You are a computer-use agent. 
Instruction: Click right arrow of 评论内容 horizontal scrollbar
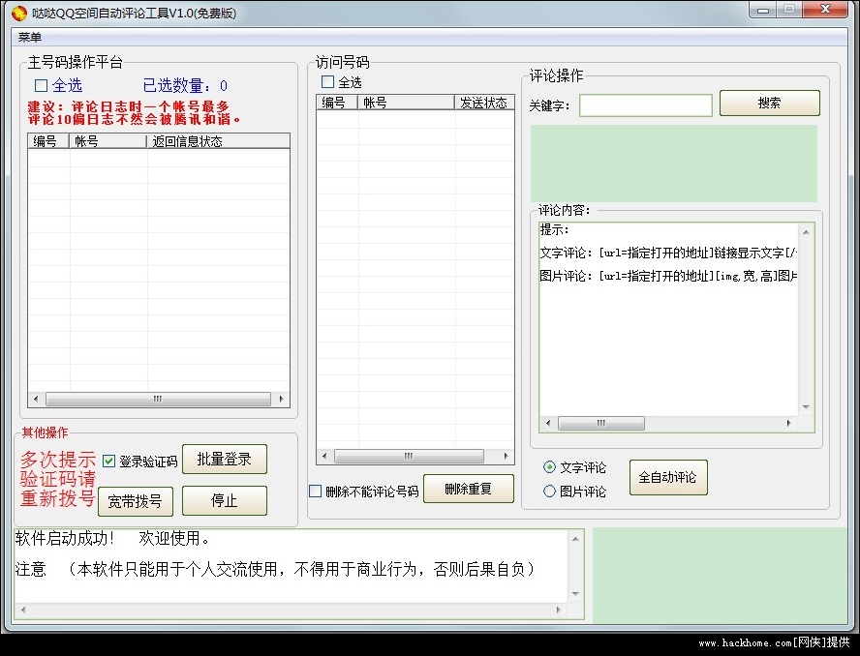[788, 423]
